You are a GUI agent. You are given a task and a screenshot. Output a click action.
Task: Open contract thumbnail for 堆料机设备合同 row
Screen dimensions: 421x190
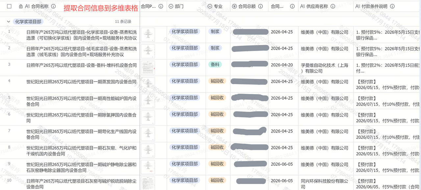[x=148, y=68]
